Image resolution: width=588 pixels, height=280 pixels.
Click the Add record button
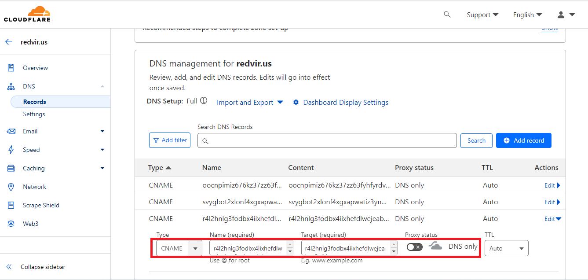[523, 140]
